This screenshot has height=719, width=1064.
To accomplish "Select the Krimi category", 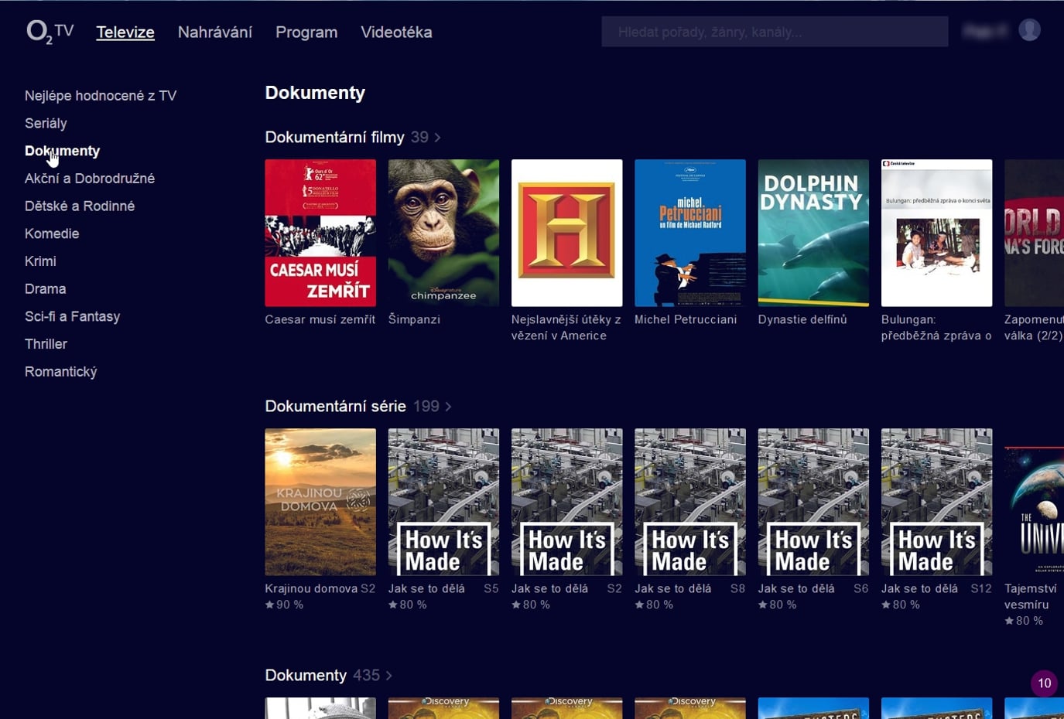I will 40,261.
